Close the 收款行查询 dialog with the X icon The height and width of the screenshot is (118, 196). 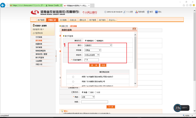tap(134, 29)
